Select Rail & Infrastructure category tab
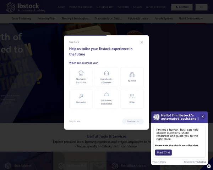The height and width of the screenshot is (170, 213). point(191,18)
